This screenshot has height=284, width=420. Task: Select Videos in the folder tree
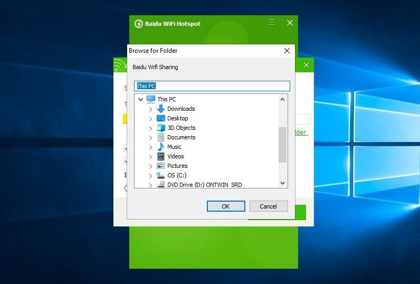pos(176,156)
